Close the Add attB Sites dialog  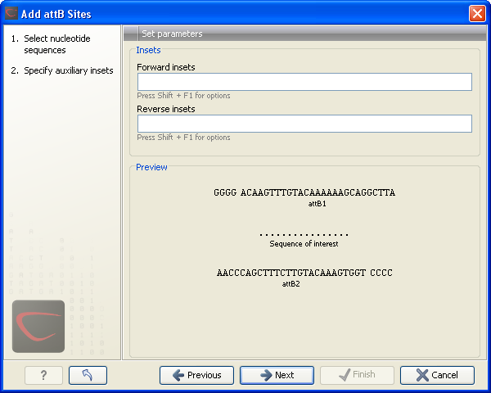click(477, 13)
